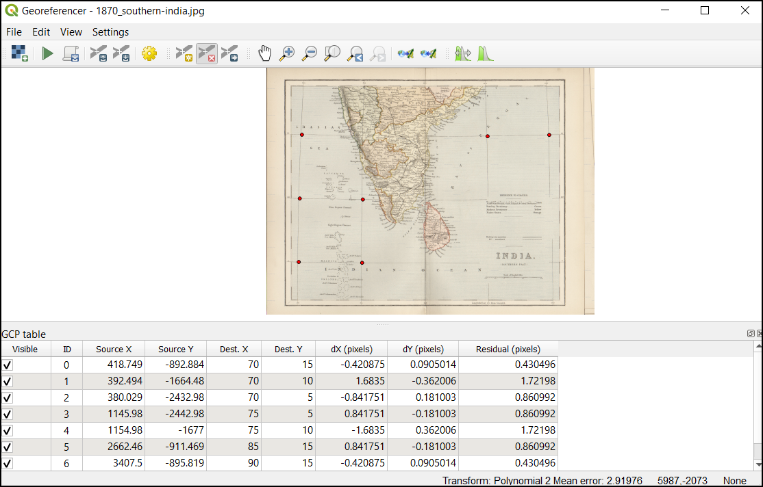Open the View menu
The image size is (763, 487).
[x=71, y=32]
